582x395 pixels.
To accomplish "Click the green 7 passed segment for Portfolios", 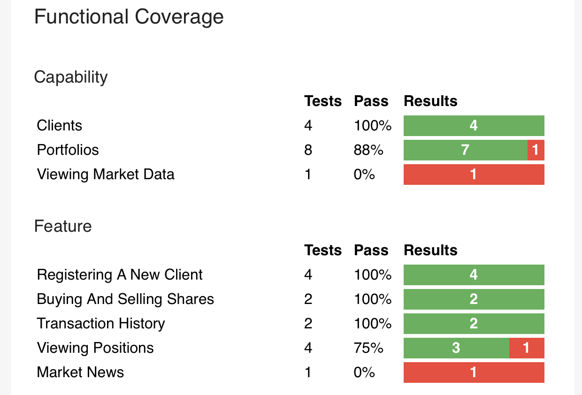I will coord(465,150).
